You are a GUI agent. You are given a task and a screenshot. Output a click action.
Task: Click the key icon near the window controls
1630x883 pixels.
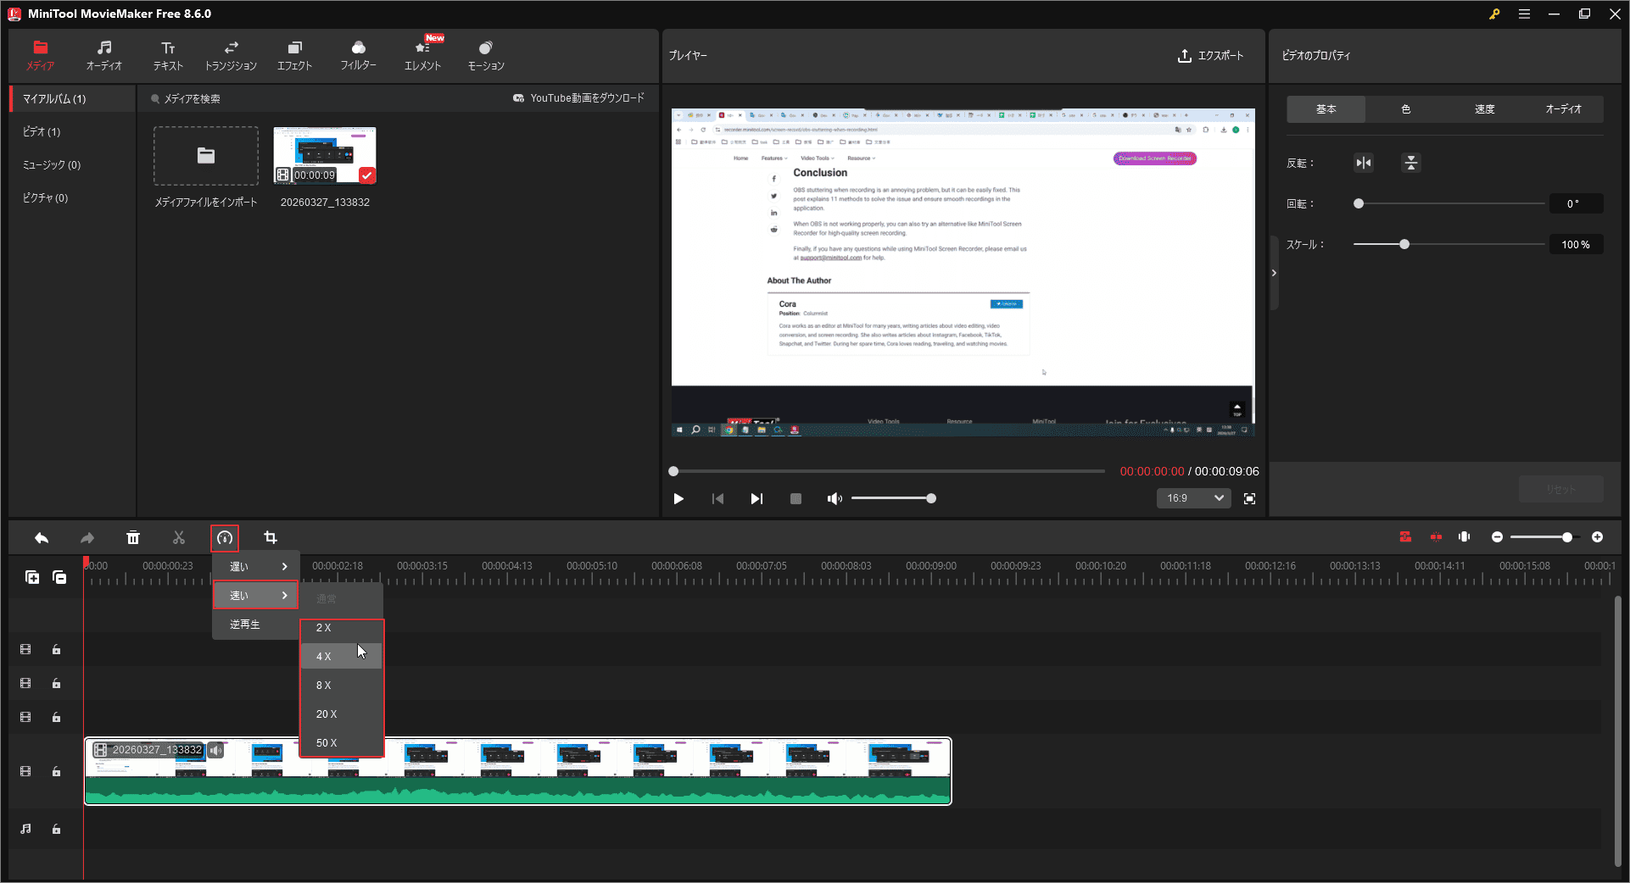coord(1494,14)
